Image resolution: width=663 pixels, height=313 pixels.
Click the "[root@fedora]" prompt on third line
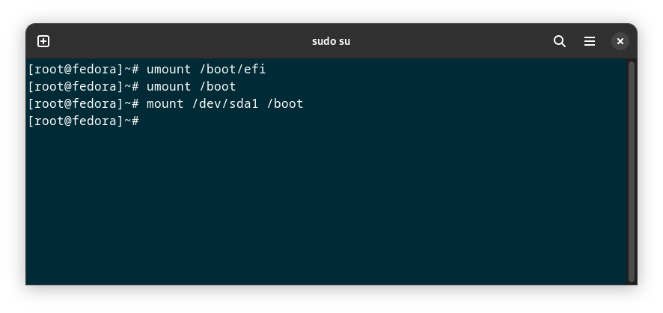pos(75,103)
